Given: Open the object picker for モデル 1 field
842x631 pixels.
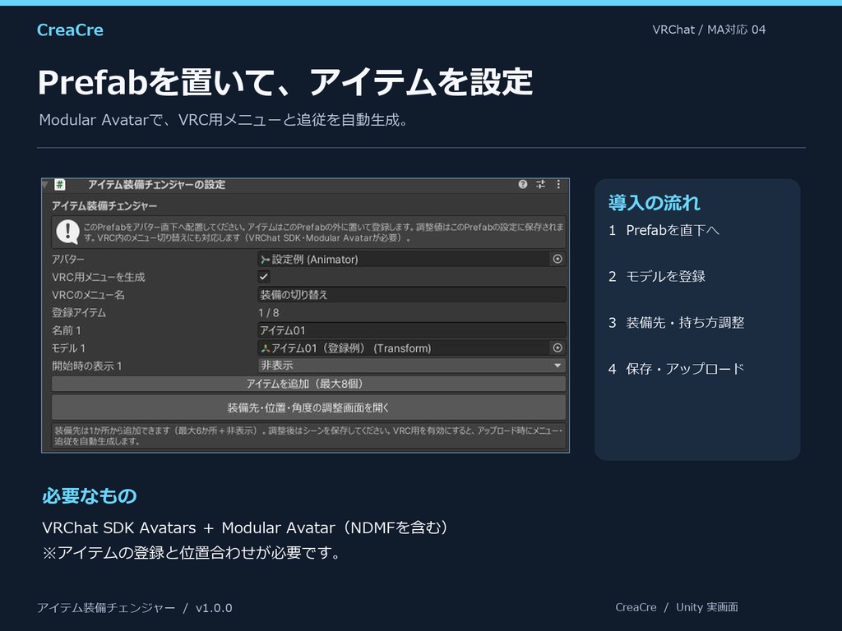Looking at the screenshot, I should pyautogui.click(x=557, y=348).
